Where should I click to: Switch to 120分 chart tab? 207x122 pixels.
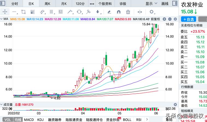click(80, 4)
